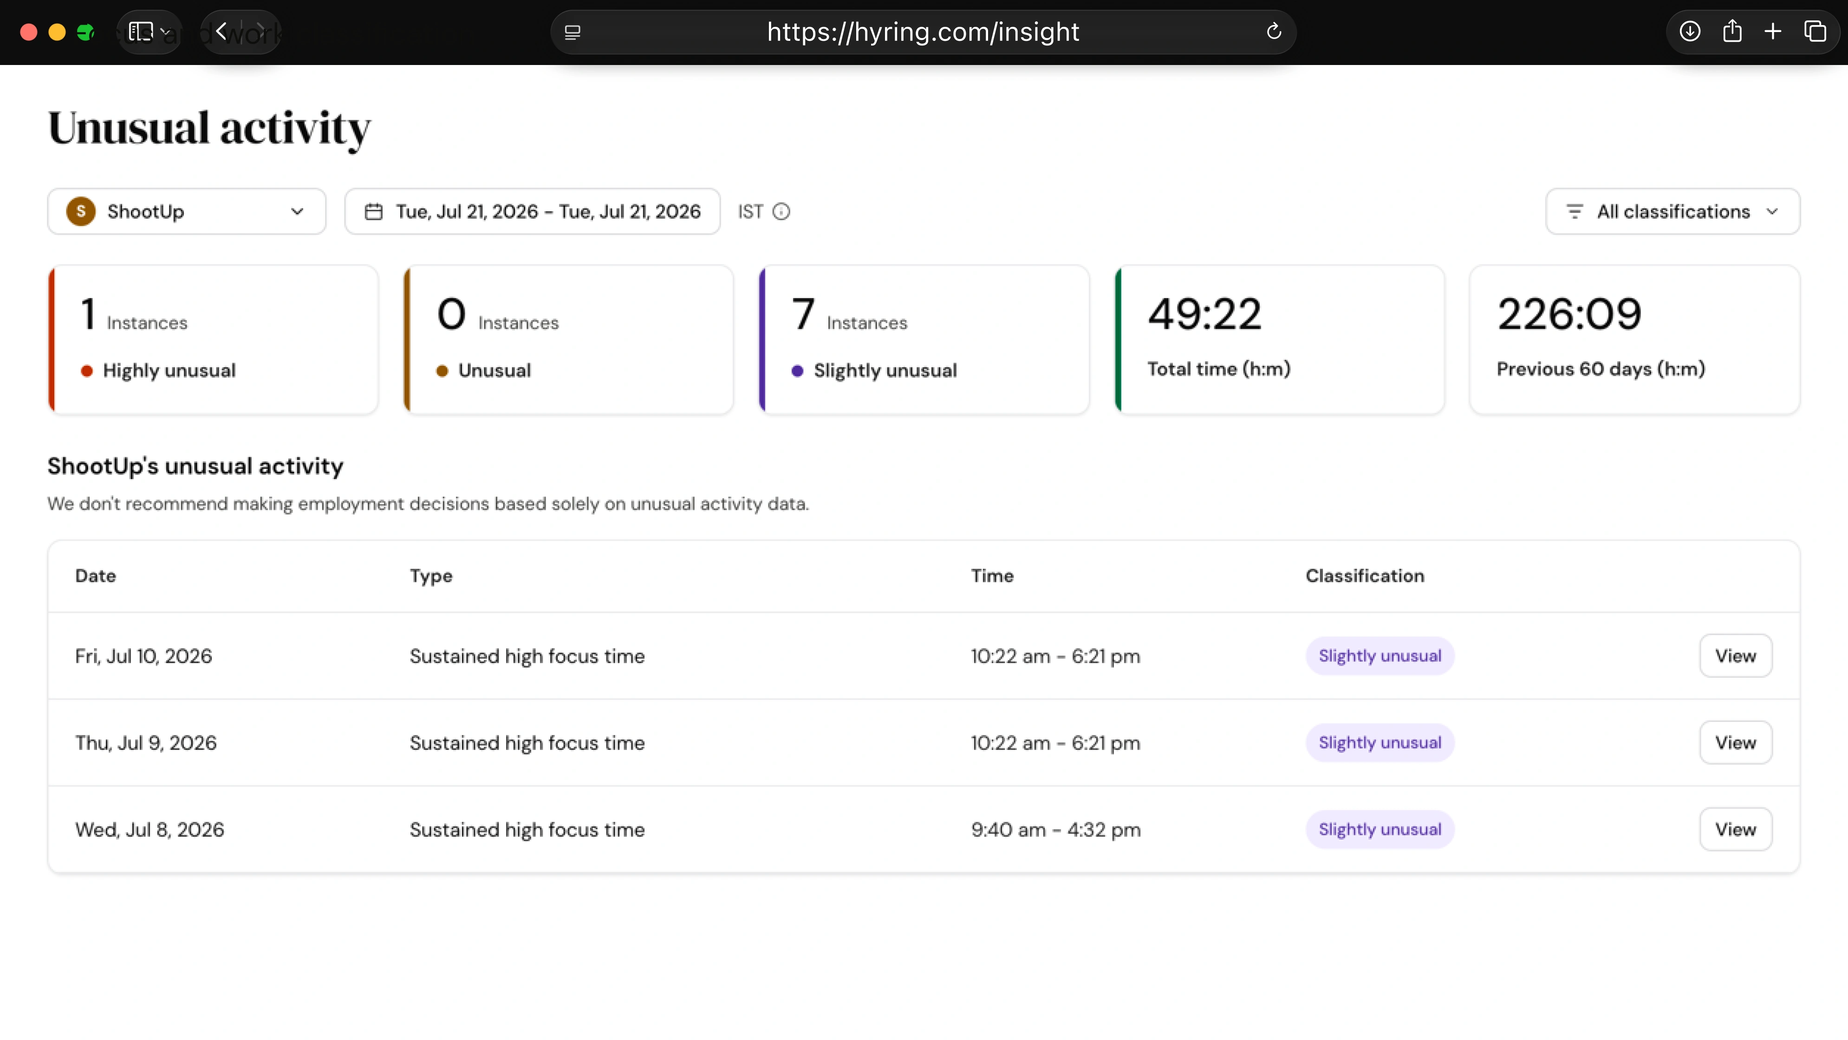
Task: Click the 49:22 total time value
Action: click(1204, 314)
